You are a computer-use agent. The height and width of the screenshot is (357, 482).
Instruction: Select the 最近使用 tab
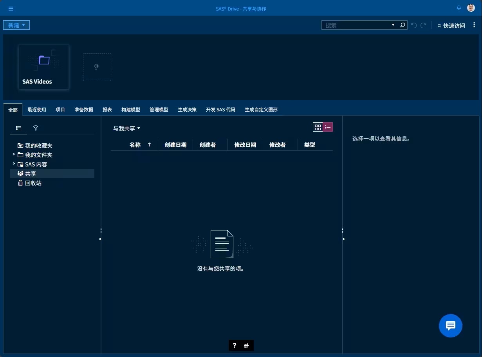click(x=37, y=110)
